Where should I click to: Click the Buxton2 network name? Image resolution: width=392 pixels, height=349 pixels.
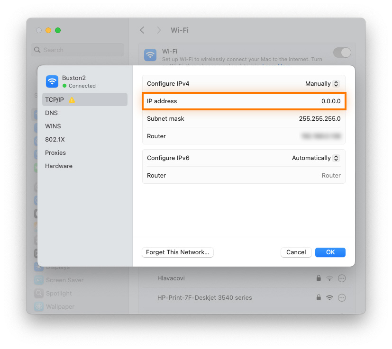(x=74, y=78)
